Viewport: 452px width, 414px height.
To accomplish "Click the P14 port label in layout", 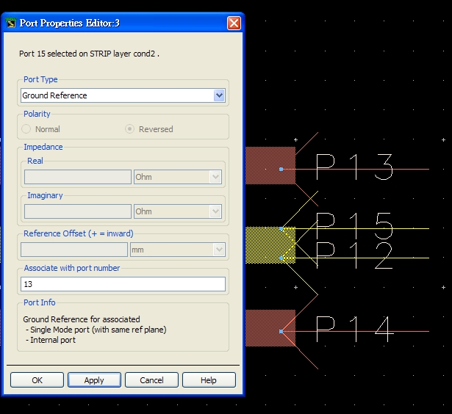I will click(354, 329).
